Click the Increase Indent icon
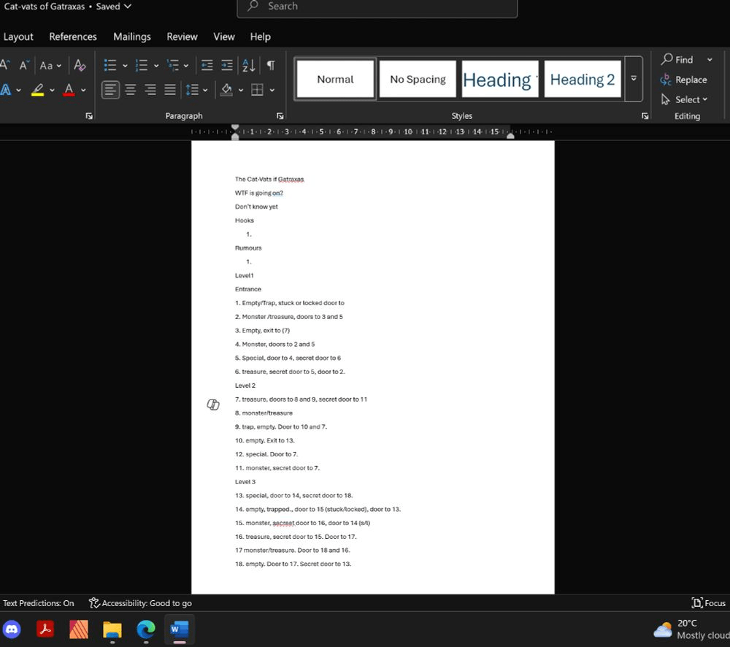 tap(227, 66)
